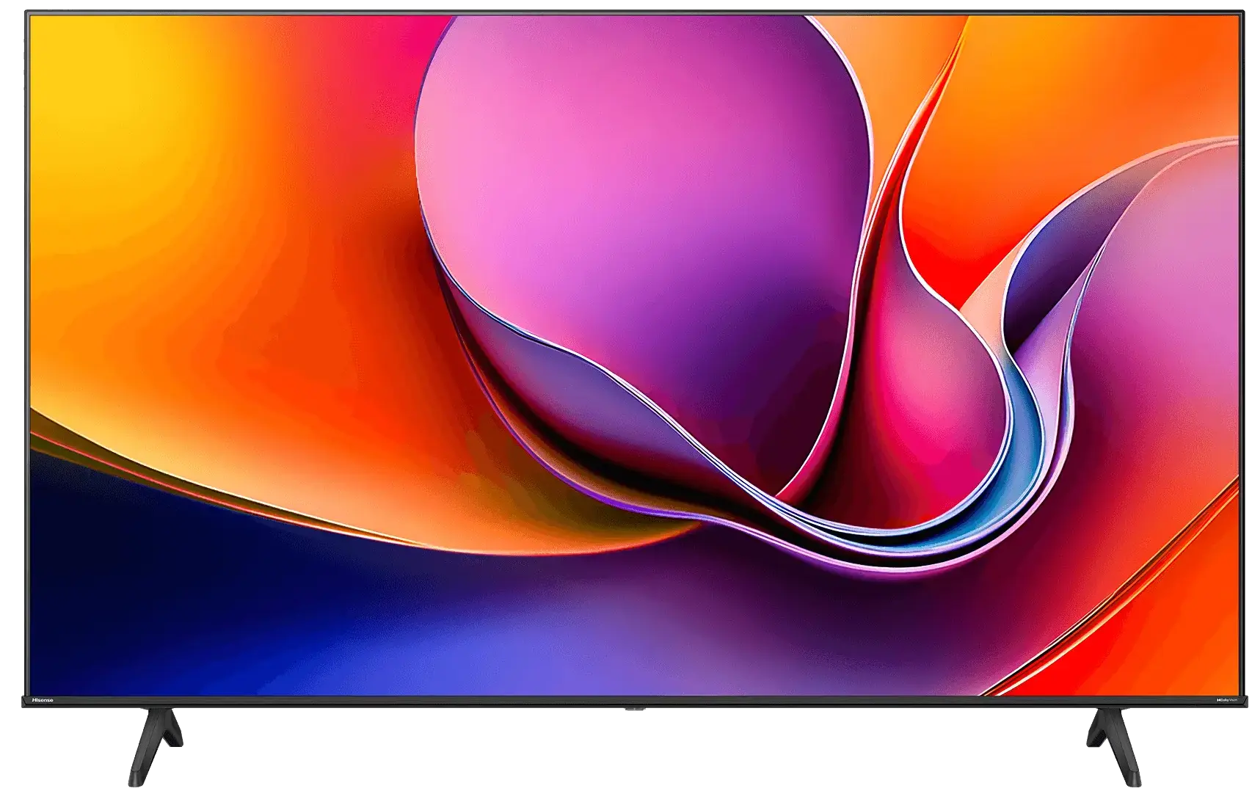This screenshot has width=1252, height=791.
Task: Click the orange area at the screen's top-right
Action: (1101, 73)
